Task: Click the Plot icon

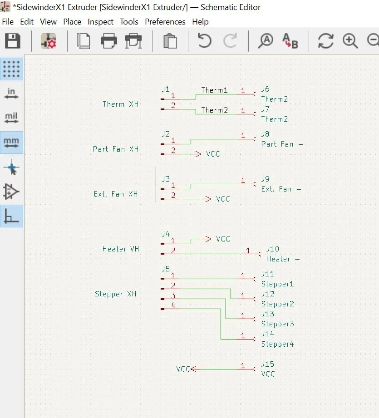Action: pyautogui.click(x=133, y=41)
